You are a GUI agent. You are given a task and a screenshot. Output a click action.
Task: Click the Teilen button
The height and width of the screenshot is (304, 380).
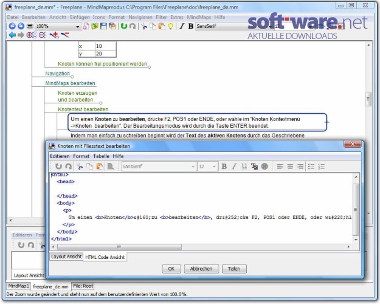[x=234, y=269]
